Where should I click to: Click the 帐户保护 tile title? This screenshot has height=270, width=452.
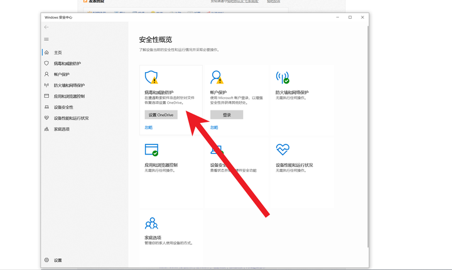pyautogui.click(x=218, y=92)
